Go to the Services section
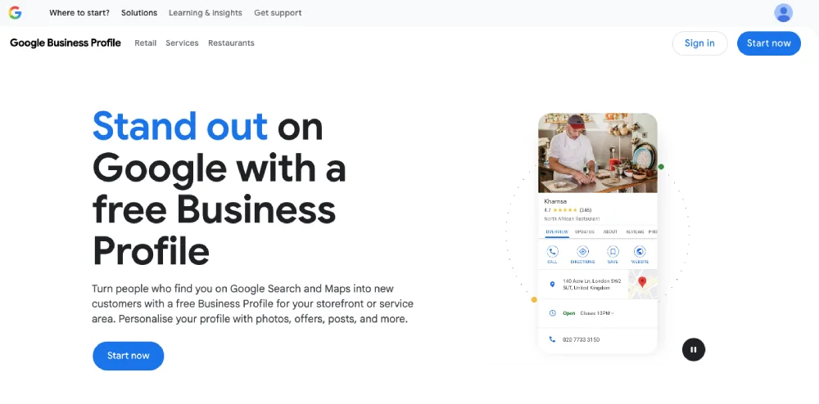The image size is (819, 404). click(182, 43)
